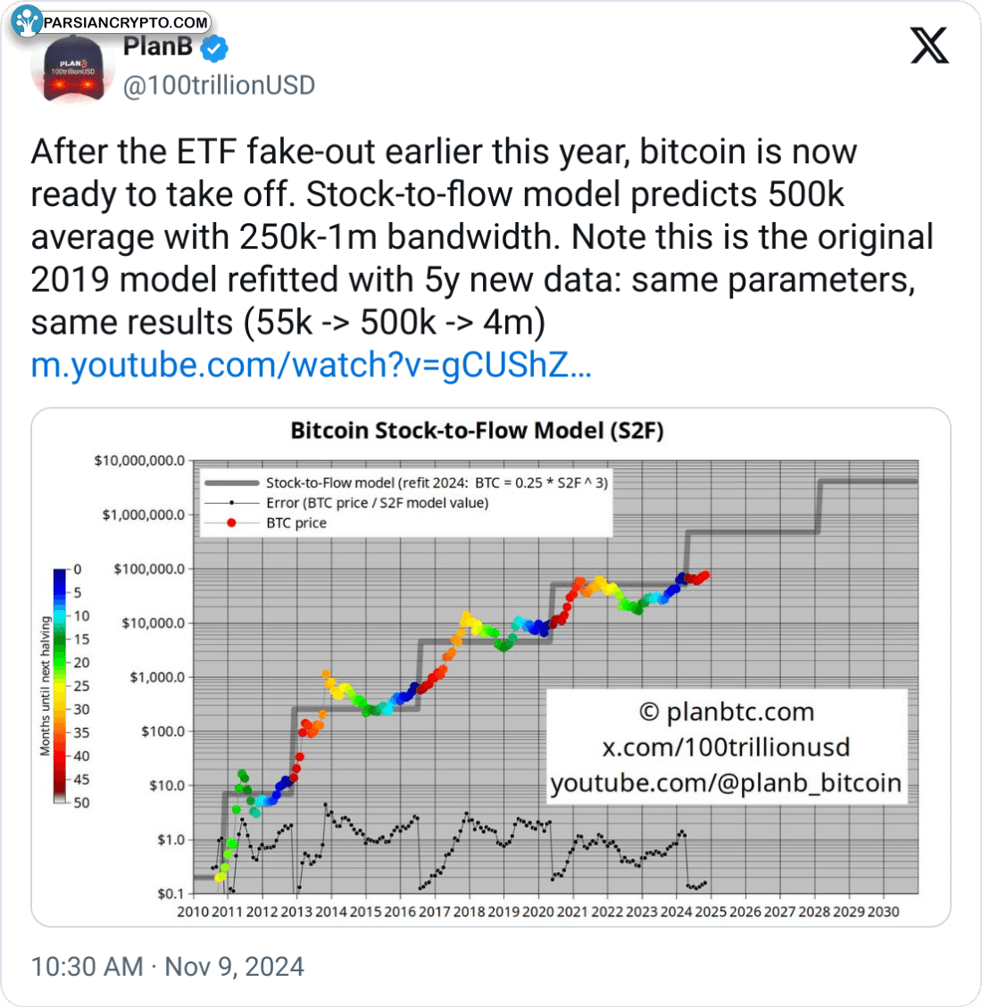
Task: Open PlanB's red-eyed cap profile avatar
Action: (x=72, y=69)
